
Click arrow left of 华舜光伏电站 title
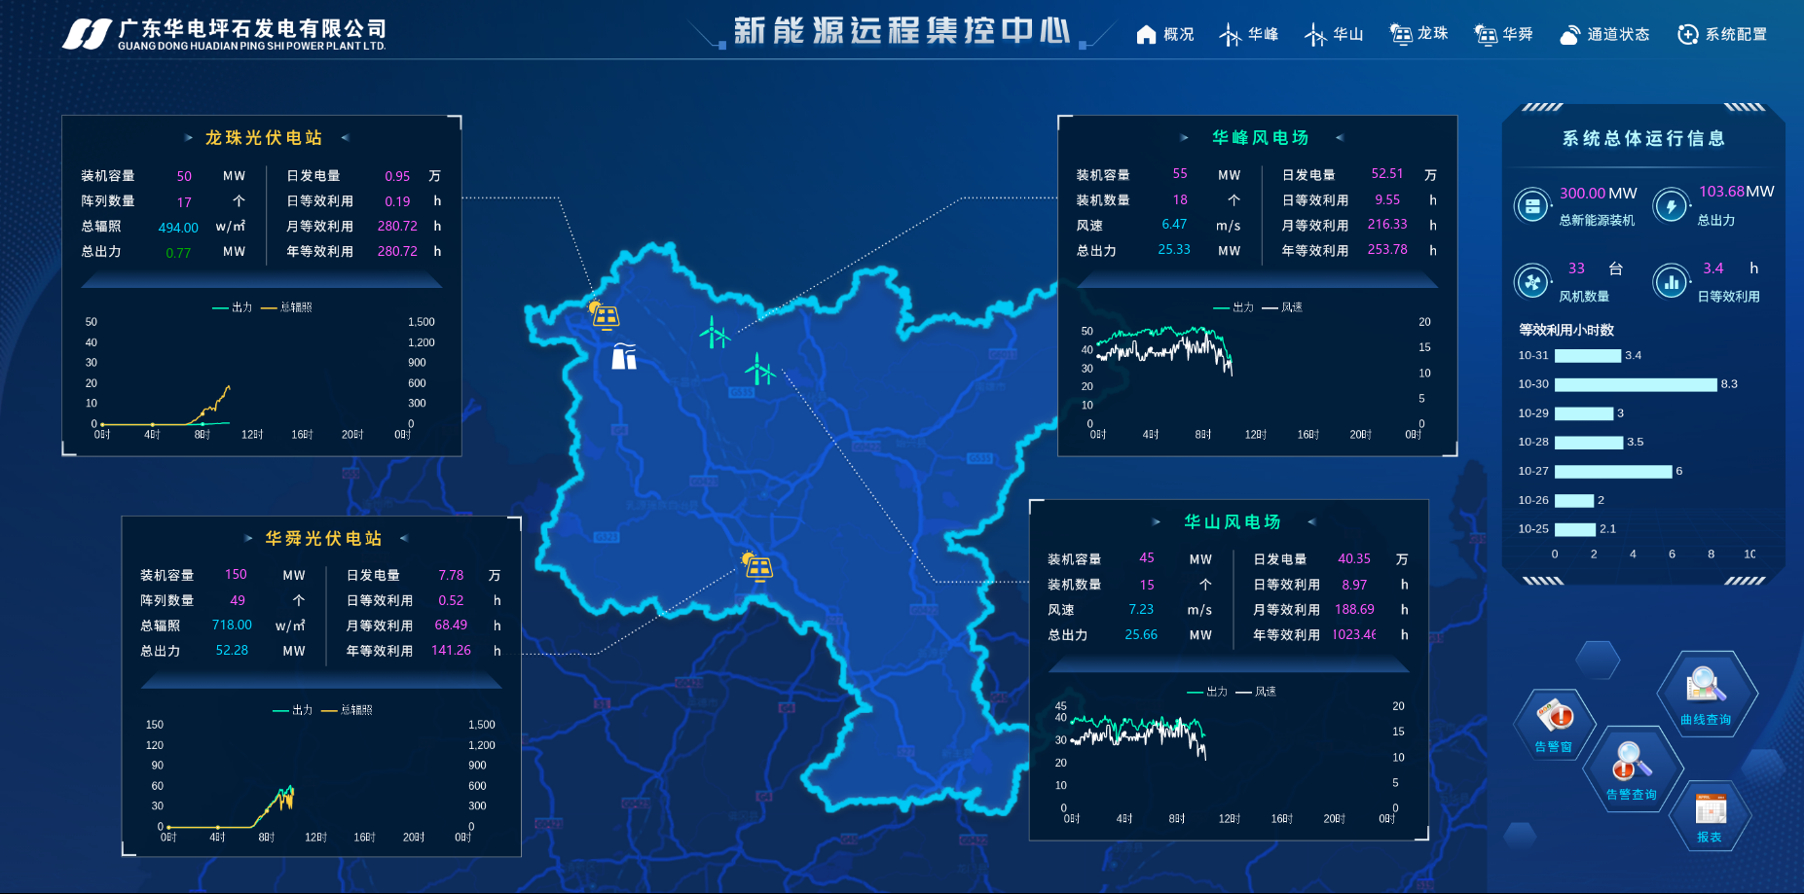(248, 539)
